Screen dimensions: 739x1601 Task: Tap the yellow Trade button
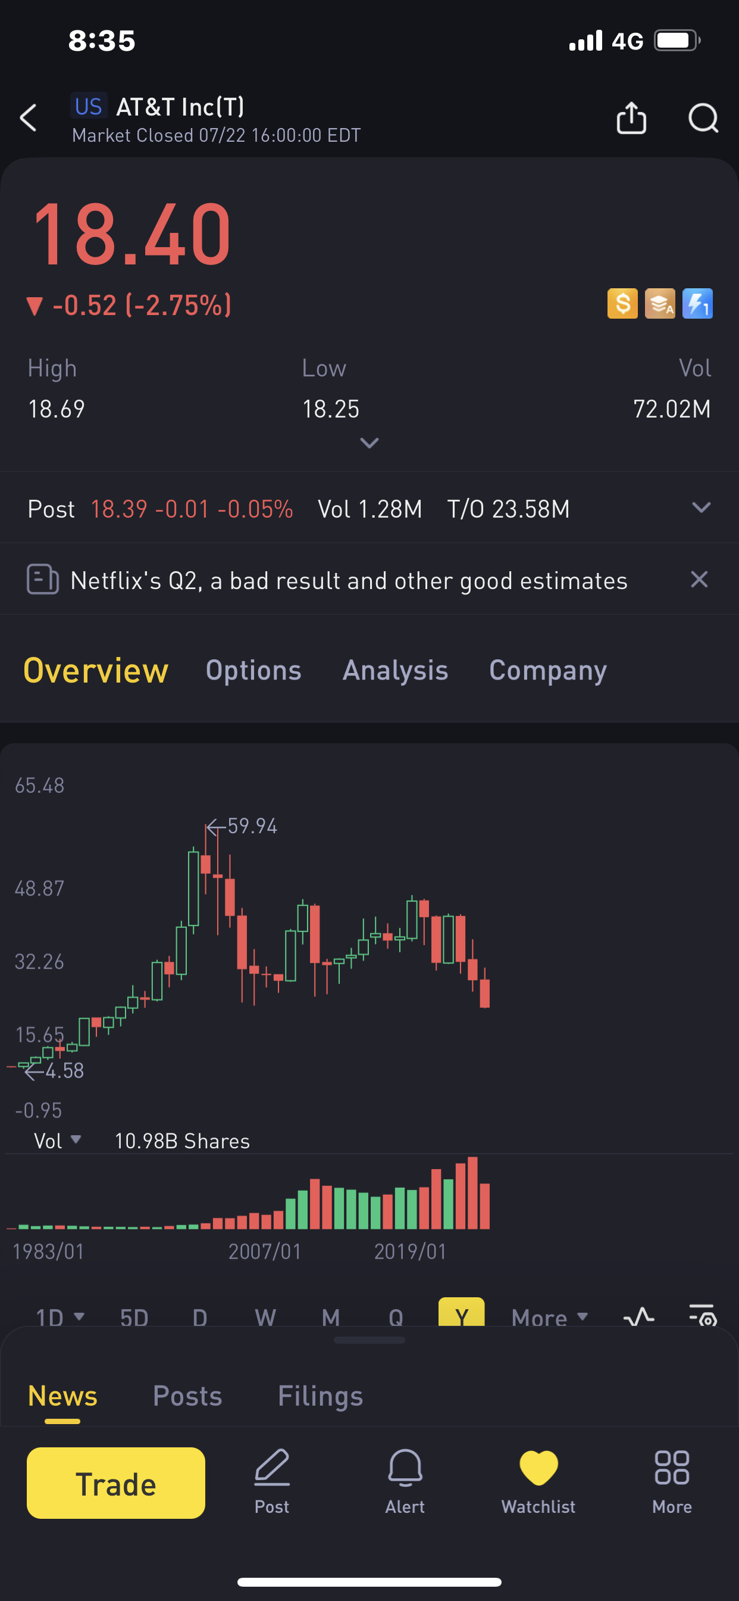(x=116, y=1483)
